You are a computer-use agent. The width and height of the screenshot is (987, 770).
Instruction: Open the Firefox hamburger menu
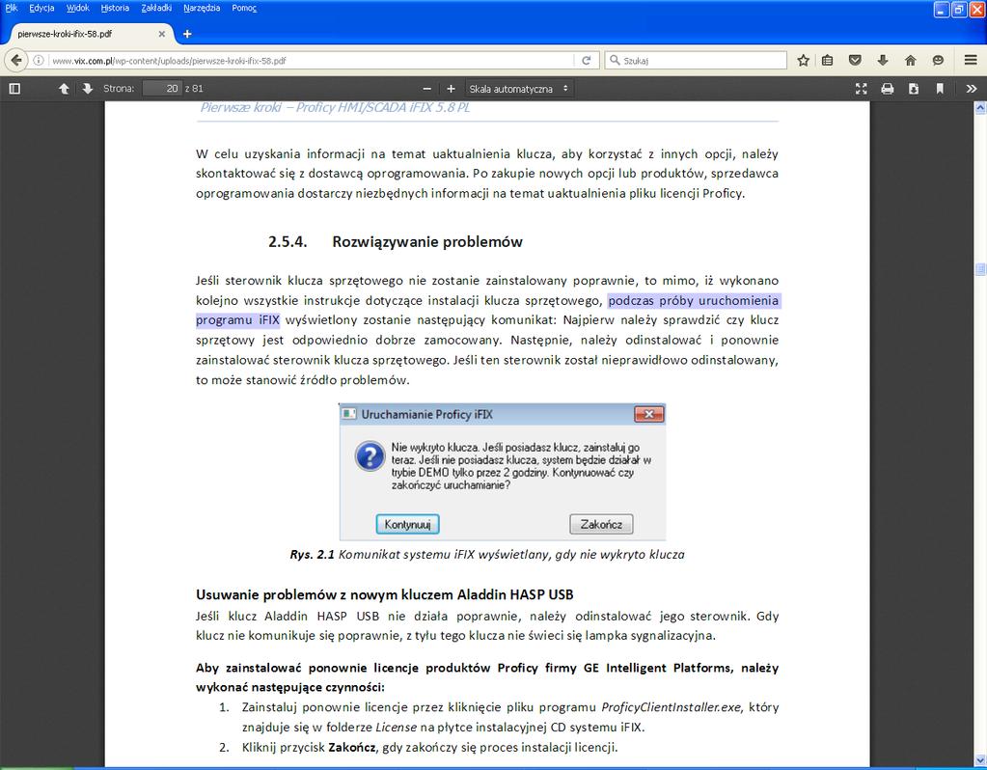point(970,61)
